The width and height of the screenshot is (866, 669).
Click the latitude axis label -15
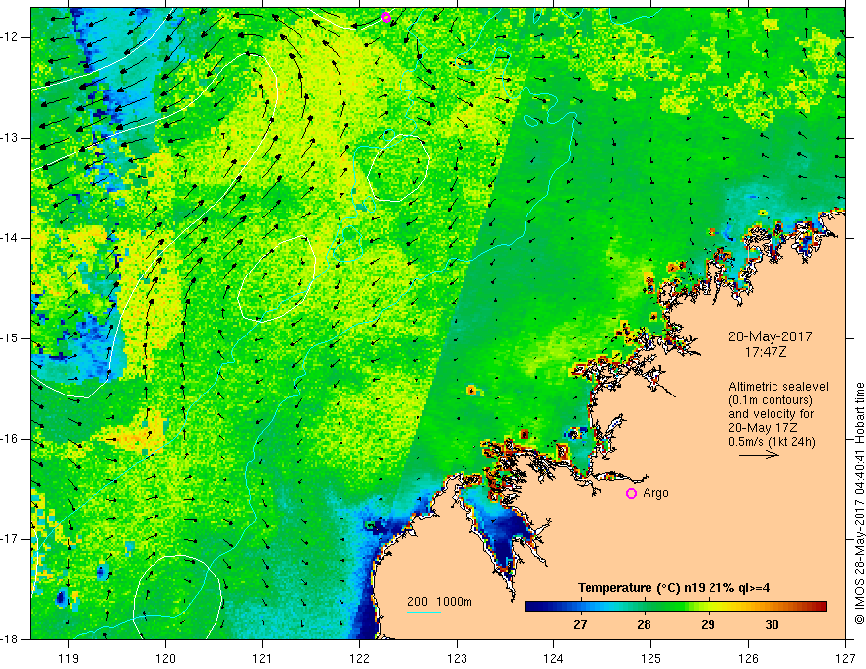[x=10, y=338]
